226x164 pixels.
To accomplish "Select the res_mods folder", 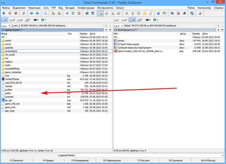I will click(x=56, y=55).
